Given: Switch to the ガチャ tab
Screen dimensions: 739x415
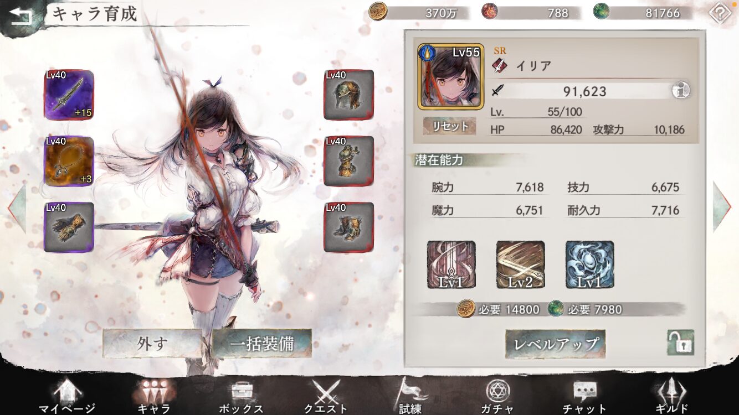Looking at the screenshot, I should (x=497, y=396).
